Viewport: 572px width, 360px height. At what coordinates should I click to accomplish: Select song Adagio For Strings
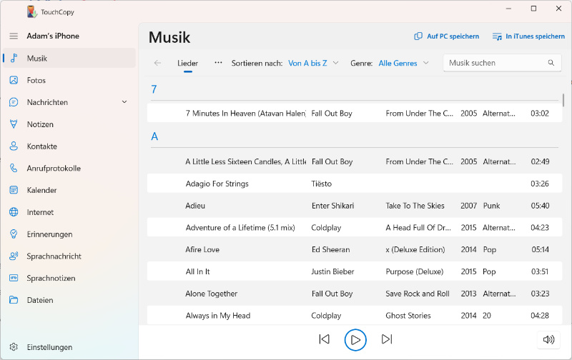pyautogui.click(x=355, y=184)
